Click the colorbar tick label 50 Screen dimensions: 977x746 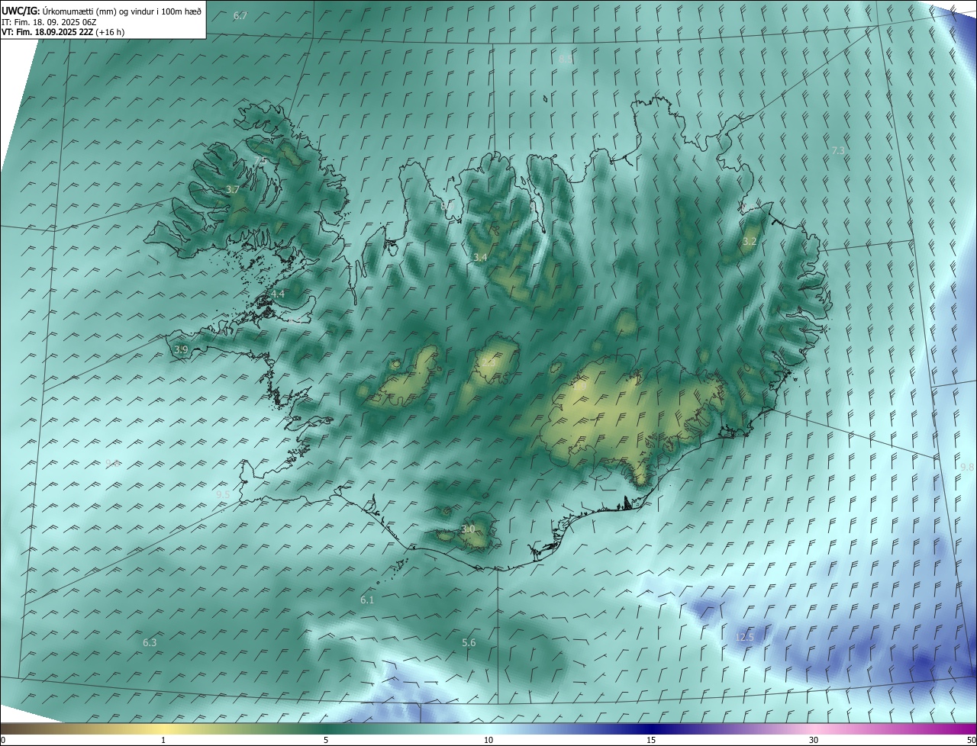[971, 740]
